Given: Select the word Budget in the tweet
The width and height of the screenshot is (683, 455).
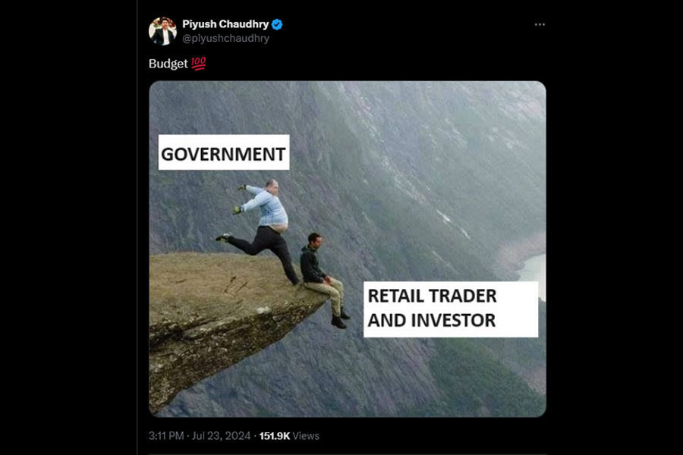Looking at the screenshot, I should [168, 64].
